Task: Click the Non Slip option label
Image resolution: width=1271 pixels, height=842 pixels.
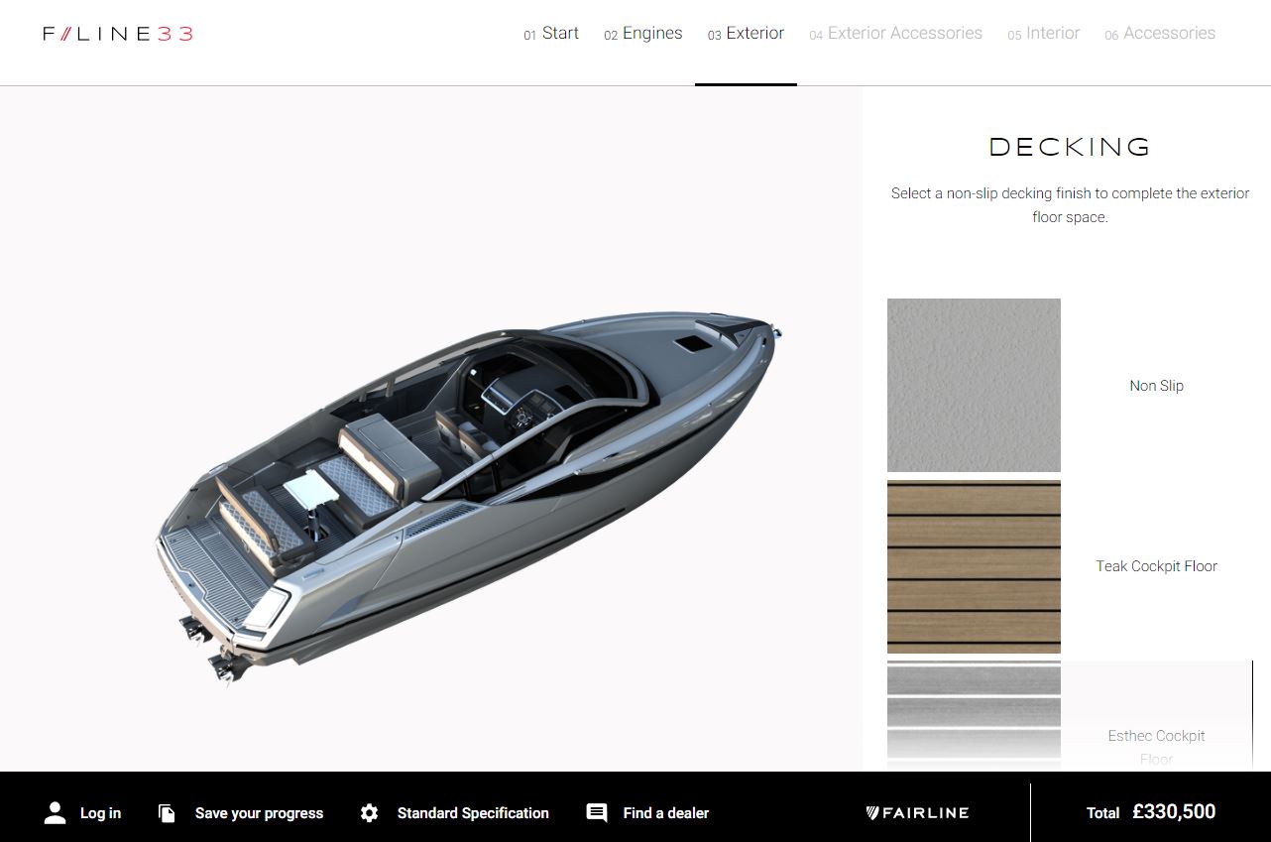Action: (x=1156, y=386)
